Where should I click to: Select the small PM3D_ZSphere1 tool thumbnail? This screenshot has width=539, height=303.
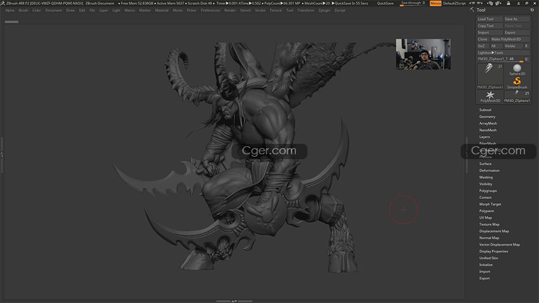517,96
